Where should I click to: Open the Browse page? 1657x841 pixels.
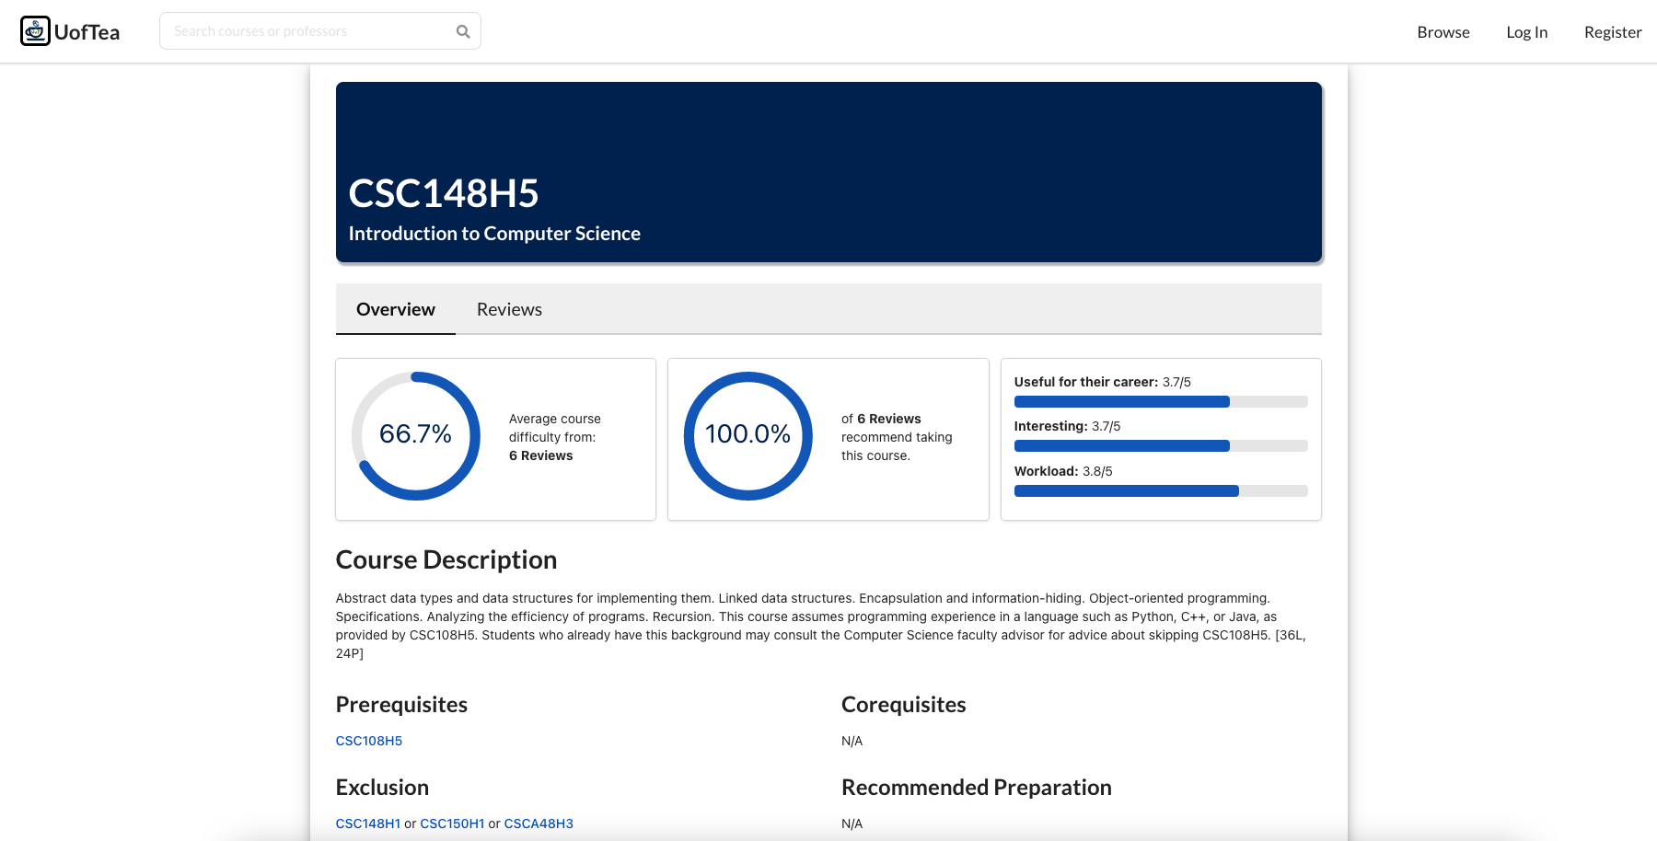1443,32
